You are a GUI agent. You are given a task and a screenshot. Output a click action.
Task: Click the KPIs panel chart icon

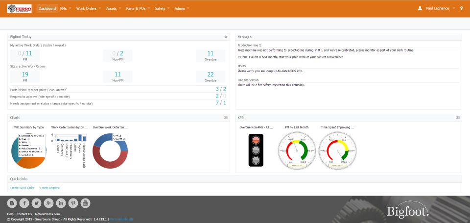pos(458,118)
